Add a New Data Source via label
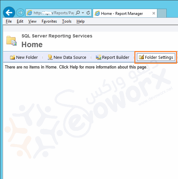Viewport: 178px width, 179px height. 70,57
